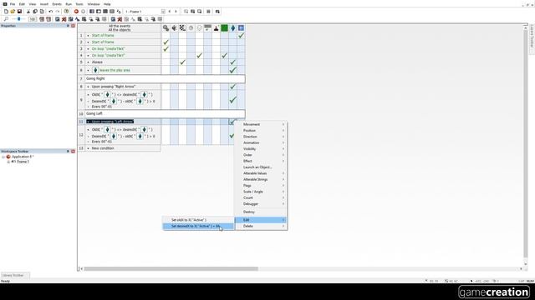Screen dimensions: 535x300
Task: Click the checkmark in event 3 row
Action: (166, 48)
